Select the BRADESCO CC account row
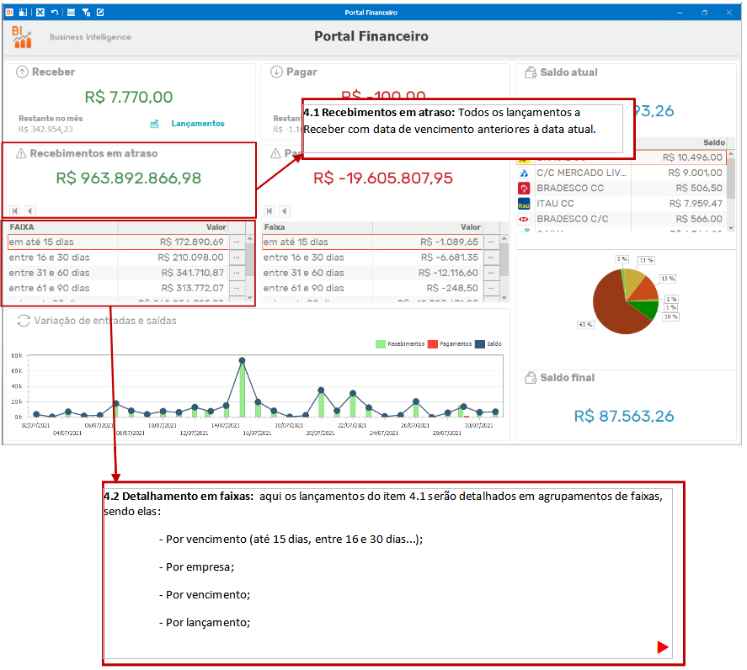The height and width of the screenshot is (670, 747). (622, 188)
